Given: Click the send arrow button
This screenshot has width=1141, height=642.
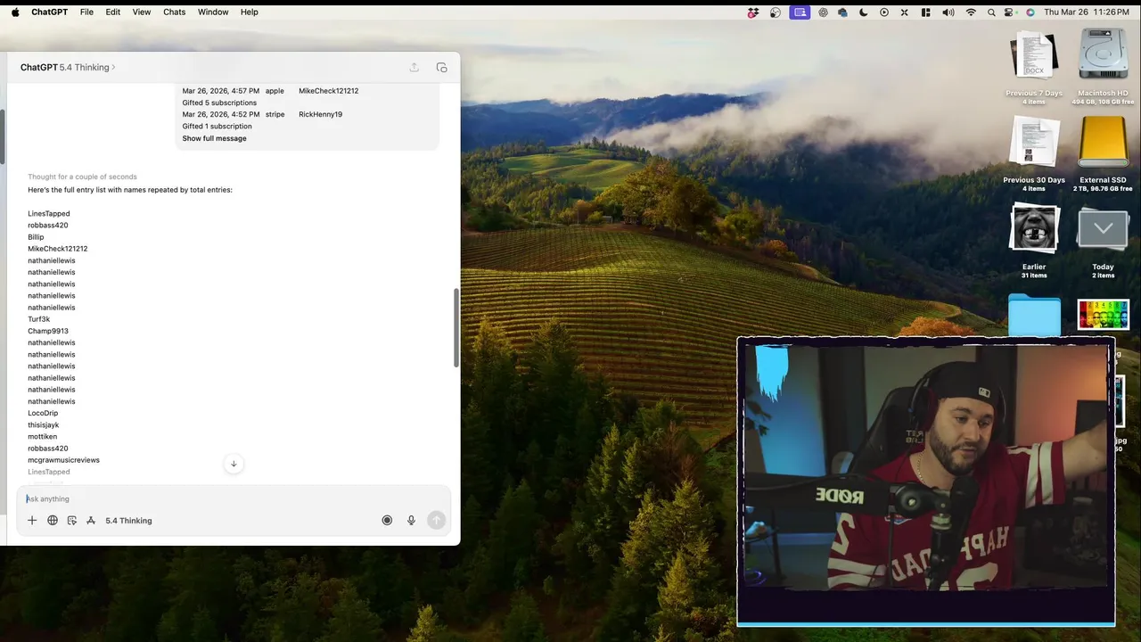Looking at the screenshot, I should coord(436,521).
